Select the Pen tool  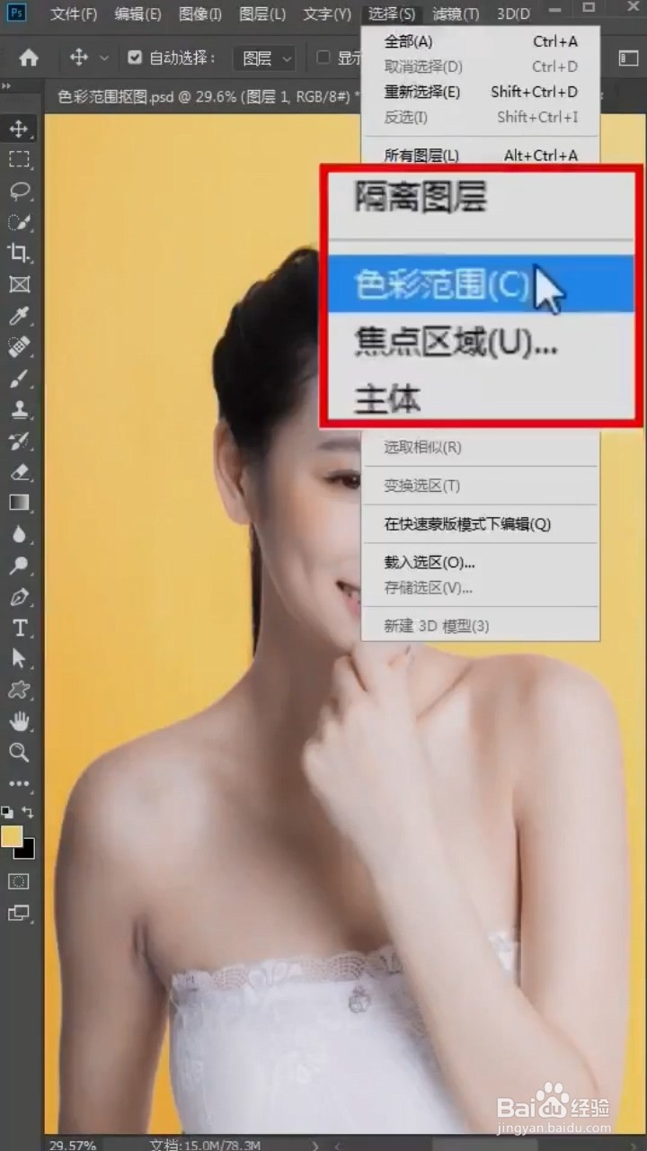point(19,596)
